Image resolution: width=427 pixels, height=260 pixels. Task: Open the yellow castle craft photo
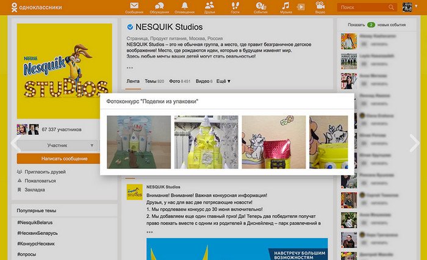206,142
